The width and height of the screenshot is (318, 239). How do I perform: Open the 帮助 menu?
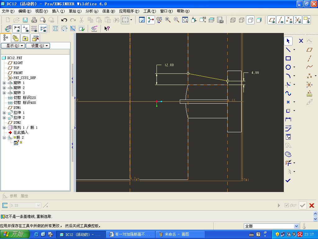click(x=183, y=11)
